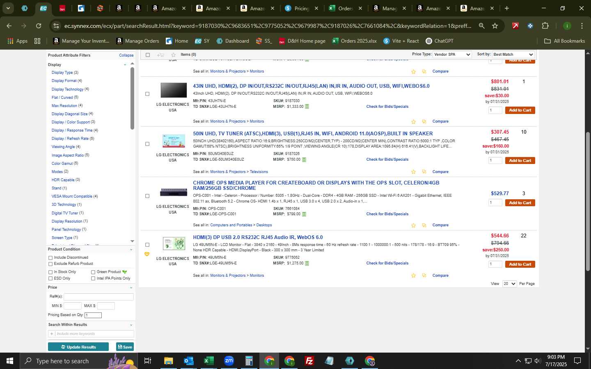Tick select-all checkbox in Items toolbar
This screenshot has height=369, width=591.
148,55
